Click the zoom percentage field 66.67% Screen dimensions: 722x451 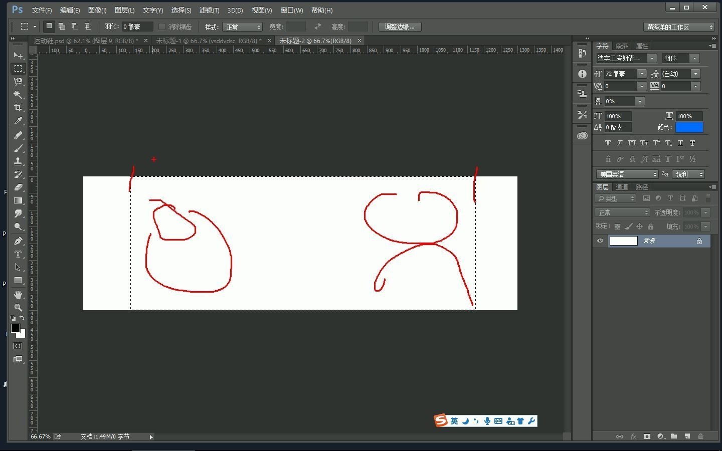click(41, 436)
